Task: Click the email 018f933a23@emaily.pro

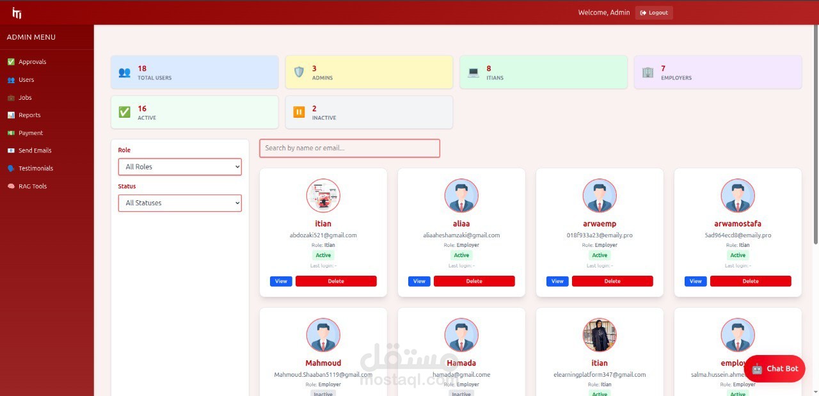Action: (600, 235)
